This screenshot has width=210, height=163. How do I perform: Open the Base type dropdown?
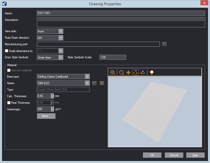[87, 77]
